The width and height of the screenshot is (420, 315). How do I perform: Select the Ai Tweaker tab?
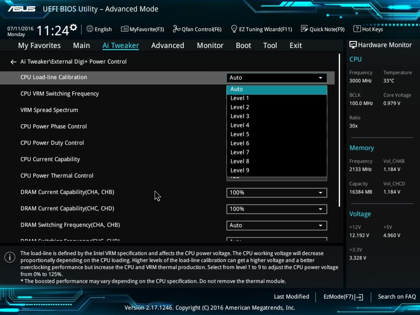point(121,45)
